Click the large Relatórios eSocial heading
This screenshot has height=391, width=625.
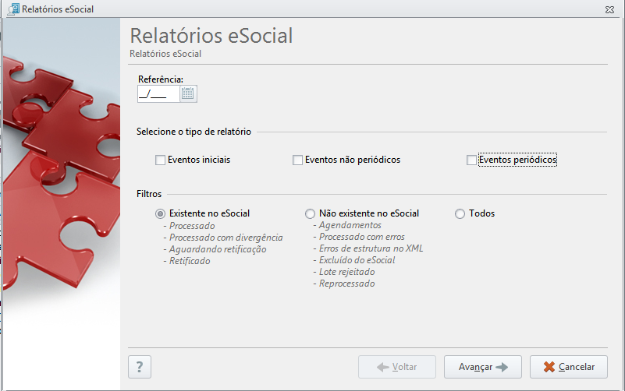point(211,36)
